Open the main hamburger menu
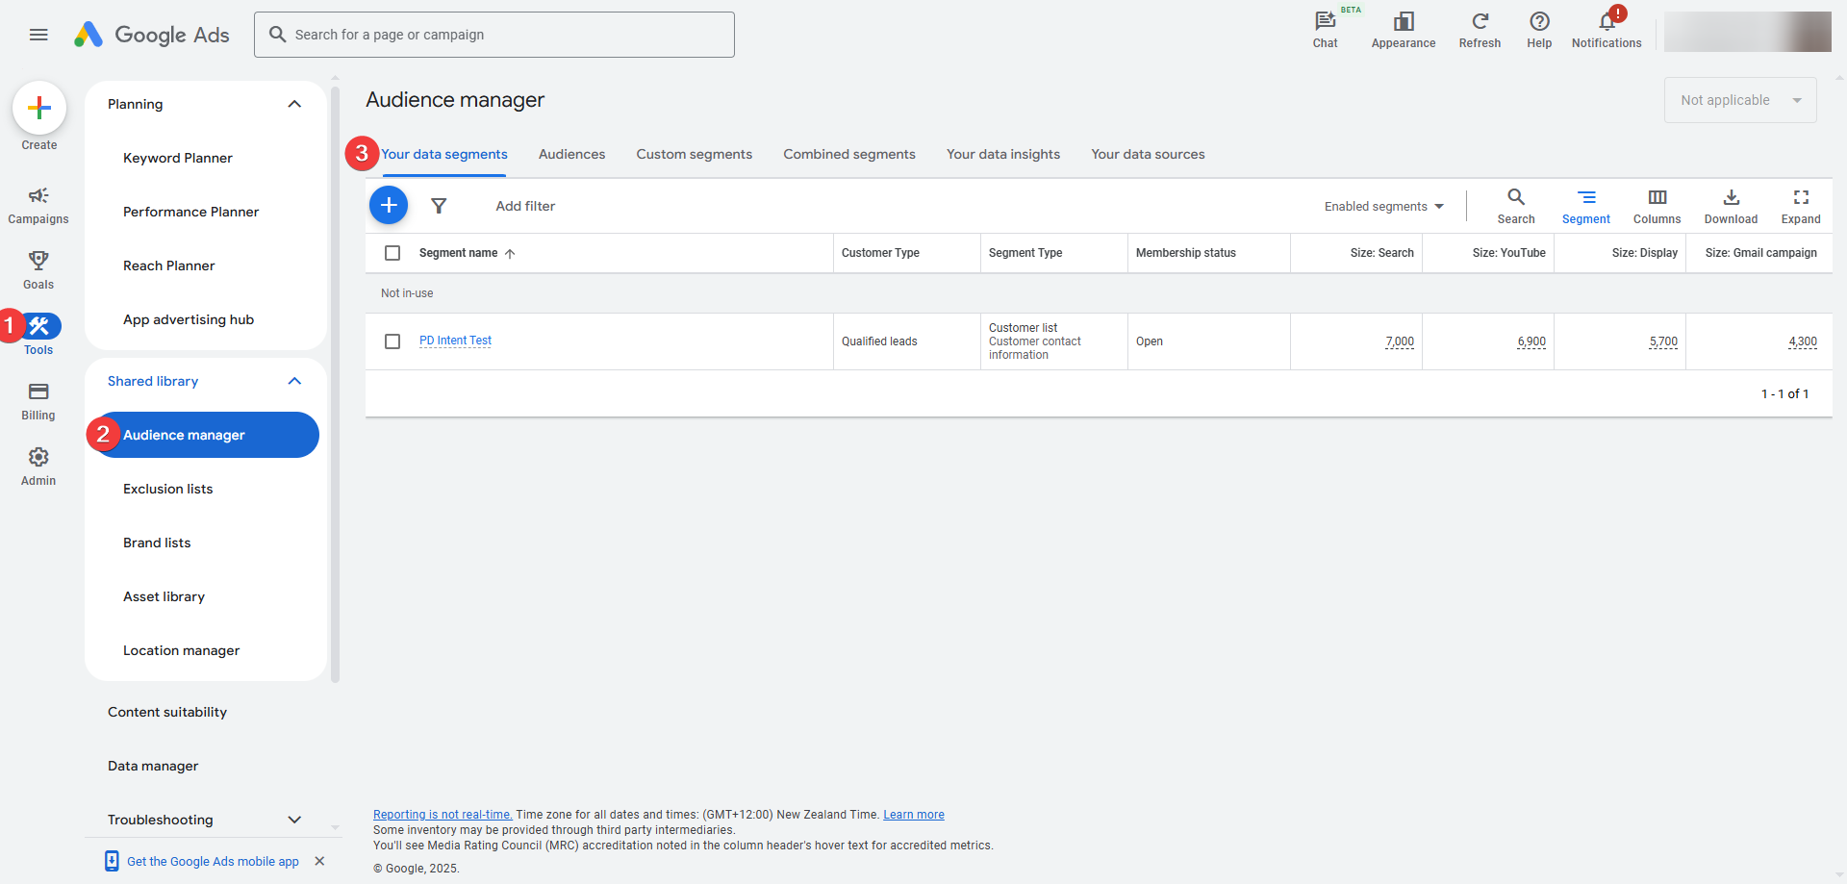 [38, 35]
